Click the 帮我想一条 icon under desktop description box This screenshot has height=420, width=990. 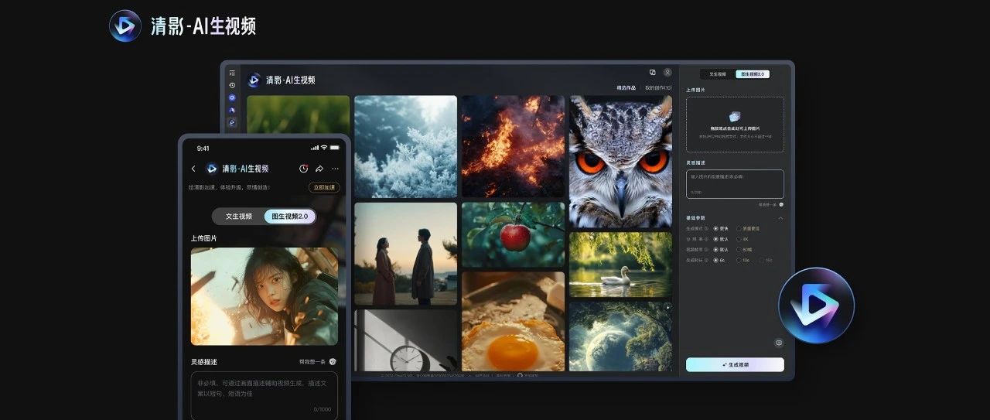coord(781,204)
